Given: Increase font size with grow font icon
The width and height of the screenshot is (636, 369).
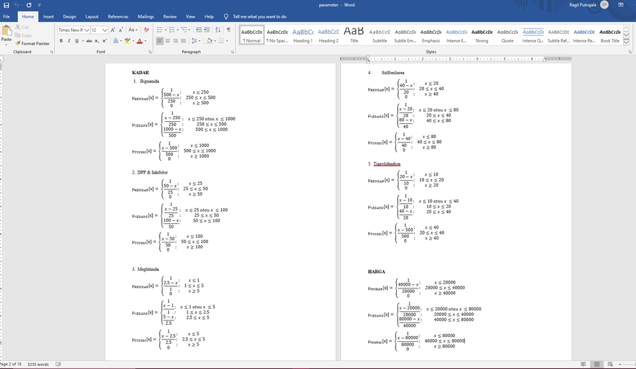Looking at the screenshot, I should tap(113, 30).
